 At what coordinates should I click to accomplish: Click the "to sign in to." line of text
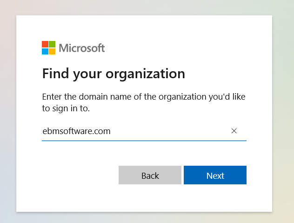click(x=66, y=108)
